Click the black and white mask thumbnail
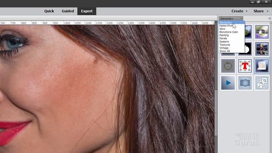272x153 pixels. [248, 49]
